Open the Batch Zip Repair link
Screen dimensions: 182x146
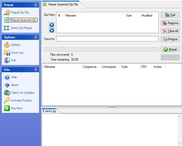point(21,28)
